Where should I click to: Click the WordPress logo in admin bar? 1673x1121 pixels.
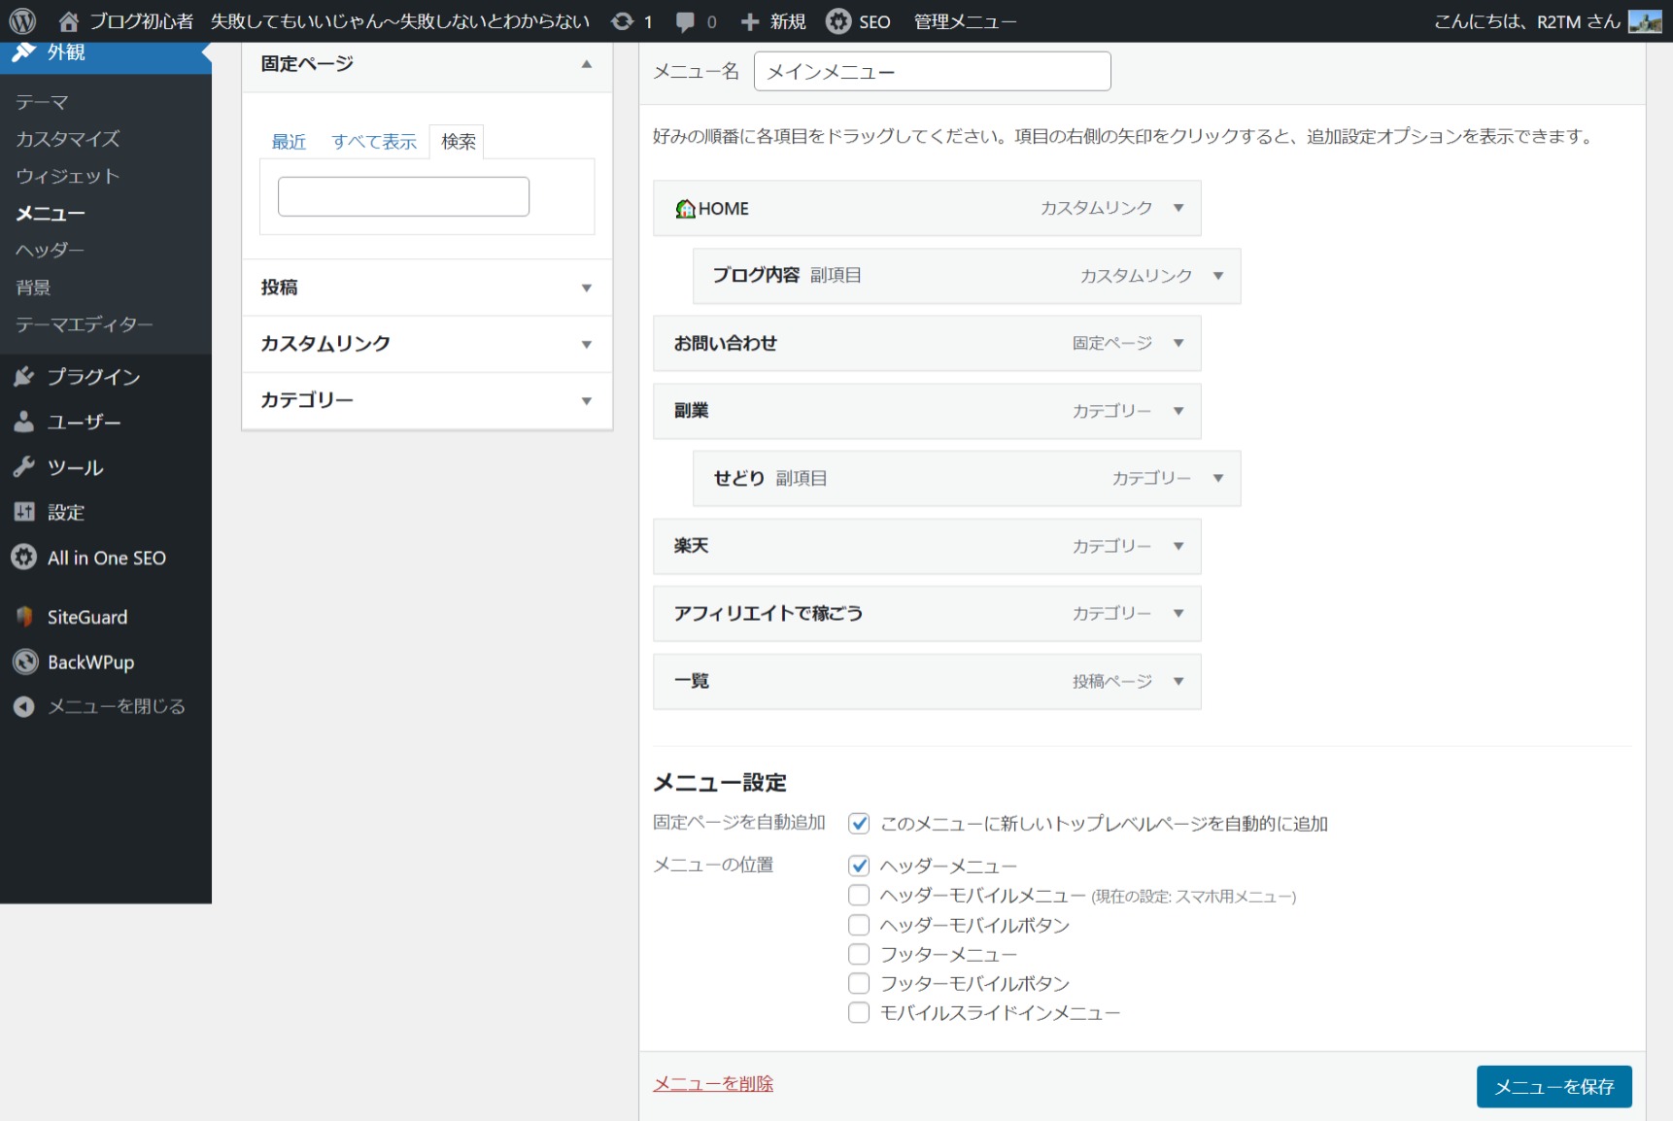[22, 21]
